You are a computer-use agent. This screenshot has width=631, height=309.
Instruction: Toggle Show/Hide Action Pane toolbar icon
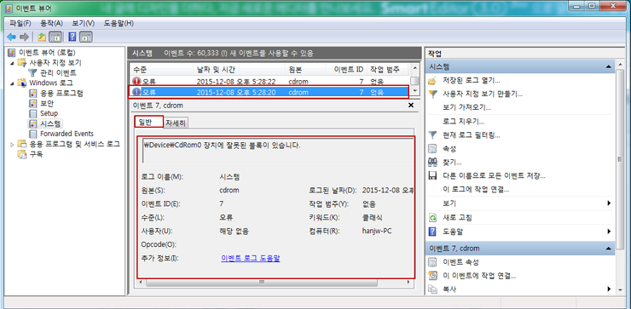pyautogui.click(x=86, y=37)
